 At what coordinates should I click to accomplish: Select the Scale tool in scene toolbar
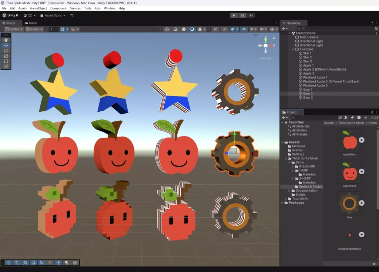[6, 56]
